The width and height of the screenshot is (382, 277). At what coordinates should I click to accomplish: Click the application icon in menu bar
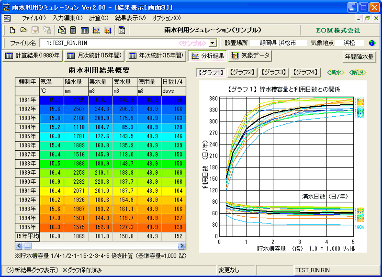[x=7, y=18]
